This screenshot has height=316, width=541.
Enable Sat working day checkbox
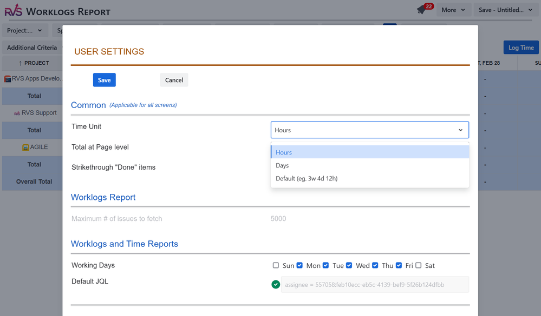tap(419, 265)
